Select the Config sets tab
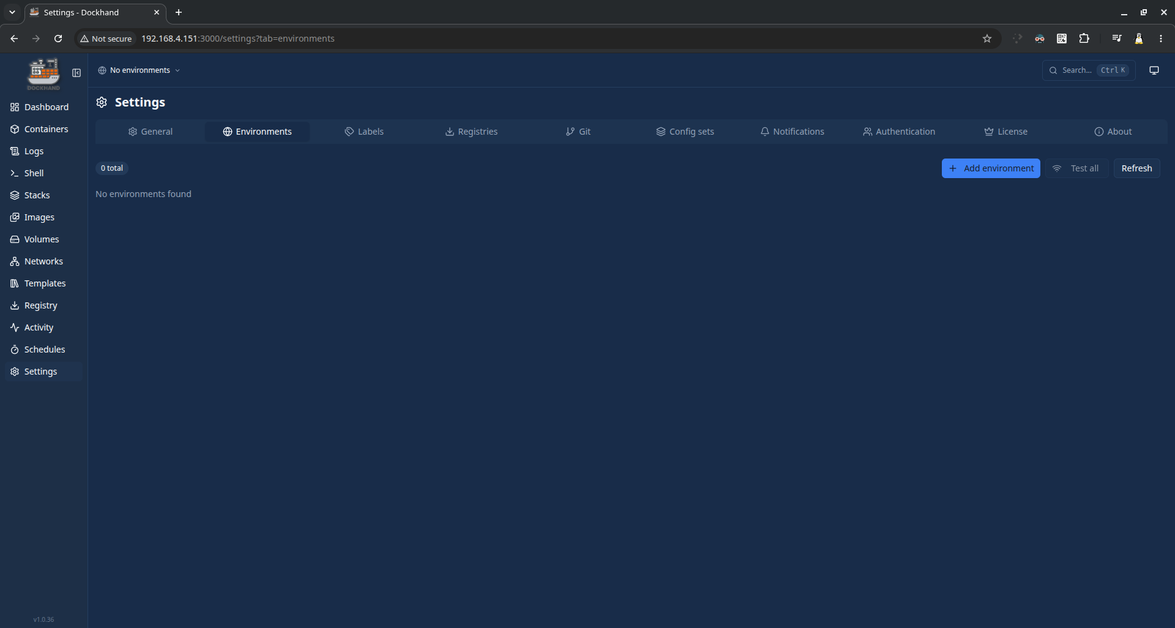 (685, 132)
